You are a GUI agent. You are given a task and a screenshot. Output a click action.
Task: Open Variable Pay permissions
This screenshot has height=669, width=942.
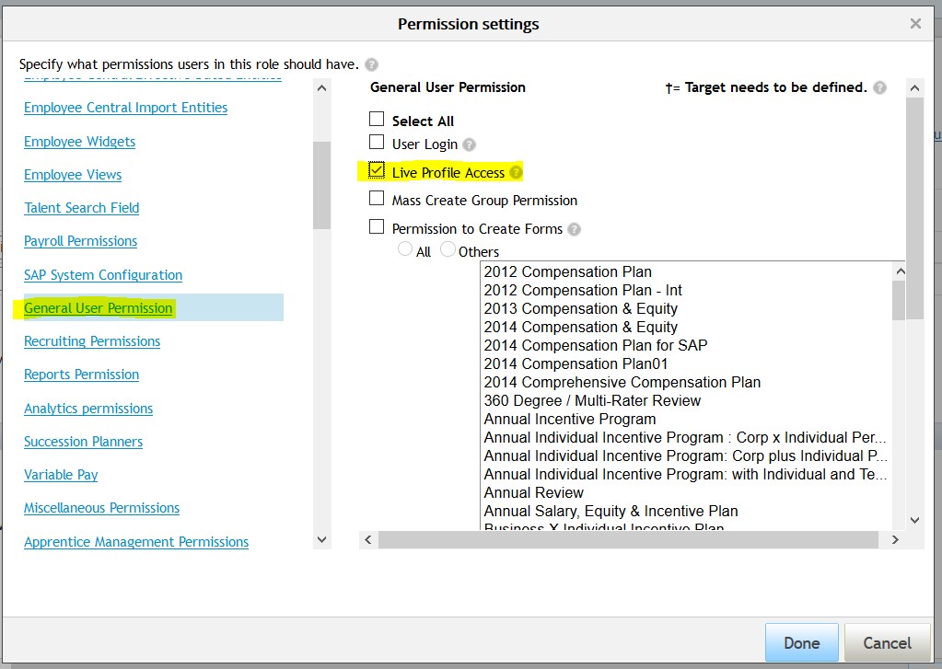[61, 475]
